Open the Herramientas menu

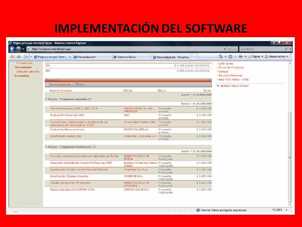[276, 56]
